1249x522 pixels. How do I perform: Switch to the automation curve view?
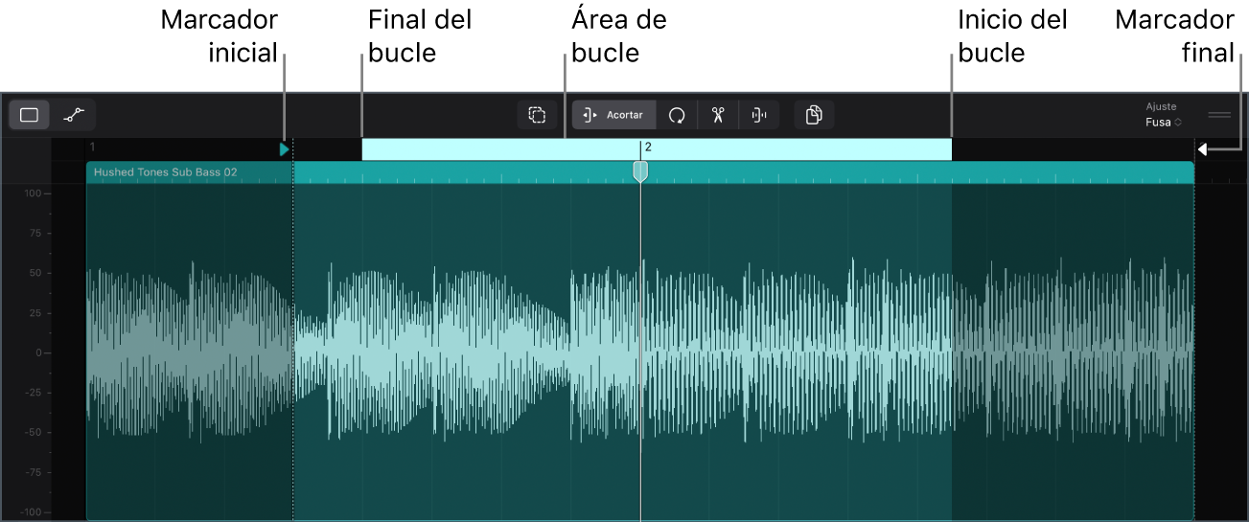click(74, 115)
